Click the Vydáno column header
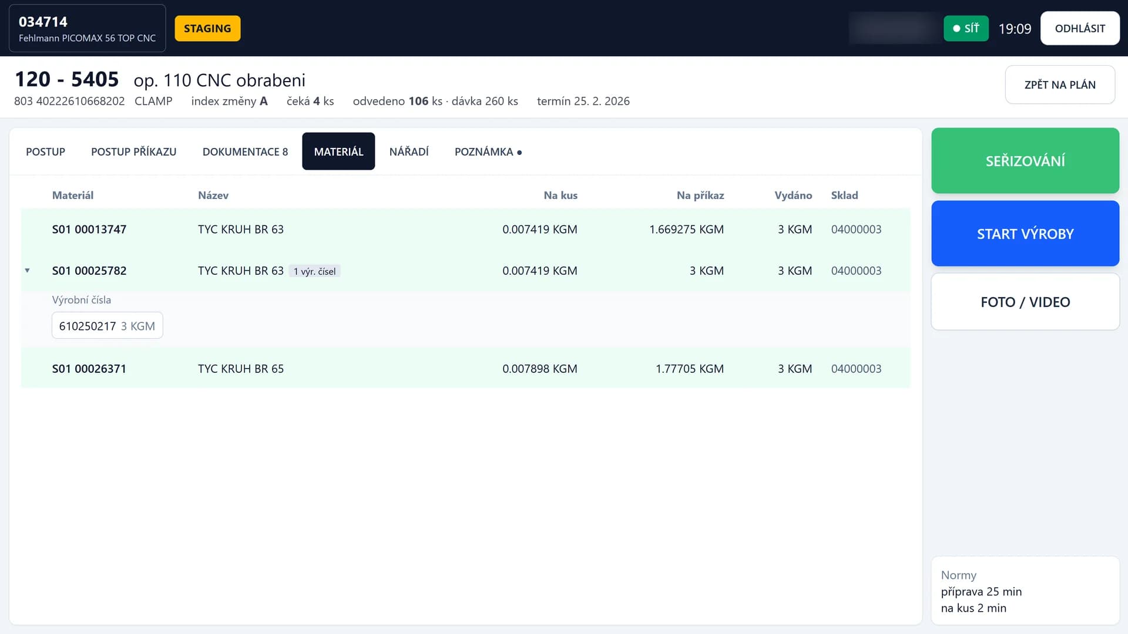The height and width of the screenshot is (634, 1128). [x=793, y=195]
